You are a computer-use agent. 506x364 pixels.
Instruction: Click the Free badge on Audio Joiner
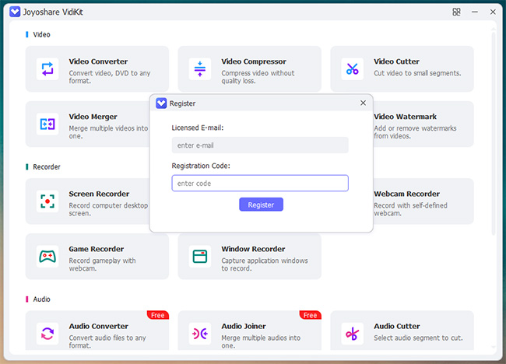coord(310,315)
